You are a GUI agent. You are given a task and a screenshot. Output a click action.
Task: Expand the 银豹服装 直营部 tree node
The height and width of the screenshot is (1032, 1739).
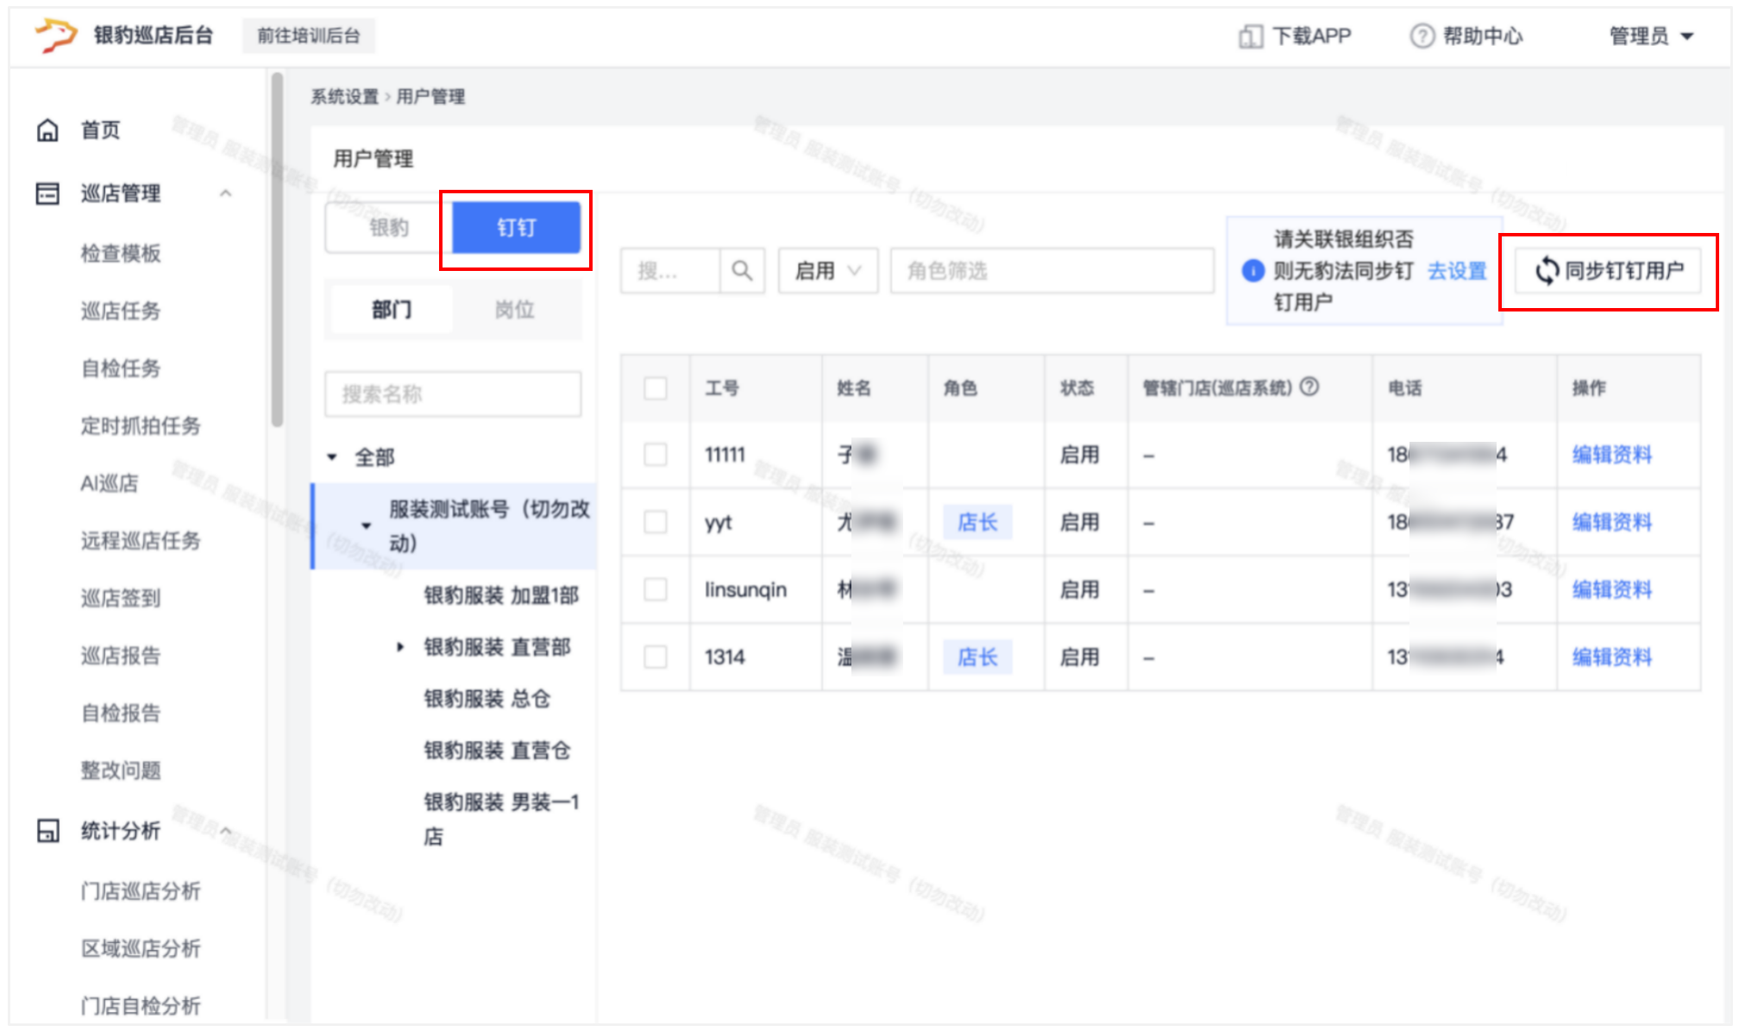point(400,647)
